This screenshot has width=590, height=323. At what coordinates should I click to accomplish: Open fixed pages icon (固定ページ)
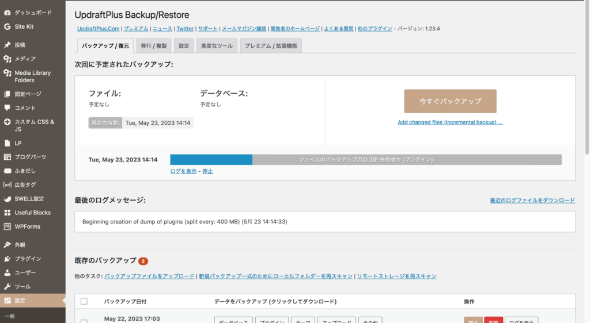coord(7,94)
